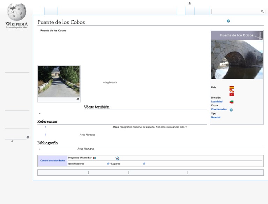Open the Control de autoridades link
Viewport: 268px width, 204px height.
click(52, 161)
